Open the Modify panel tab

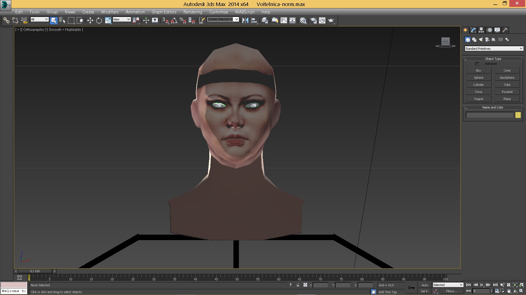[x=473, y=30]
